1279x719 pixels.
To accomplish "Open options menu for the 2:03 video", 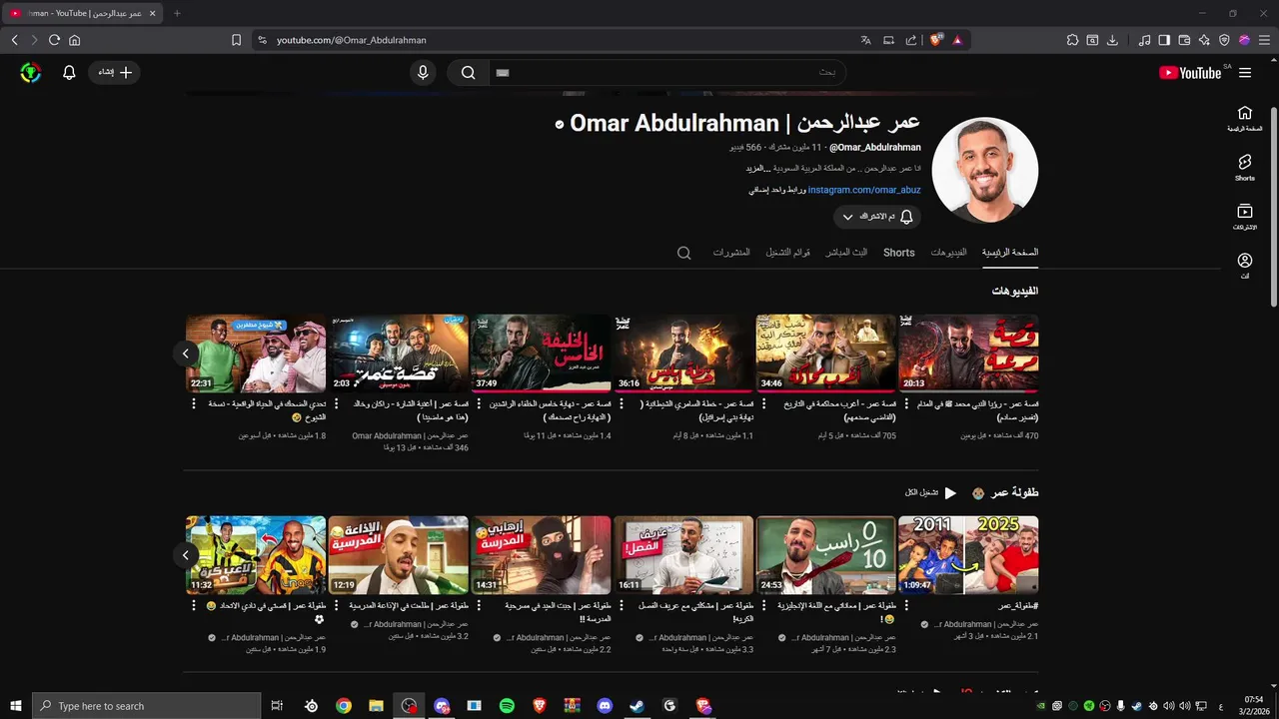I will coord(337,405).
